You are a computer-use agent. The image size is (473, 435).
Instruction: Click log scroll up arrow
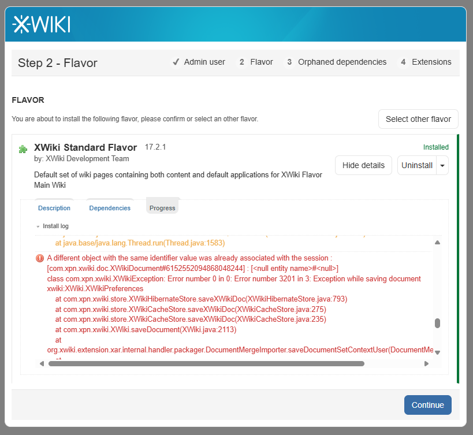click(437, 243)
